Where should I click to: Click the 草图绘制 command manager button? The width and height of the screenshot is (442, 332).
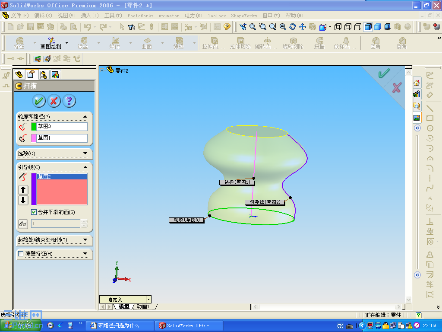[x=51, y=43]
